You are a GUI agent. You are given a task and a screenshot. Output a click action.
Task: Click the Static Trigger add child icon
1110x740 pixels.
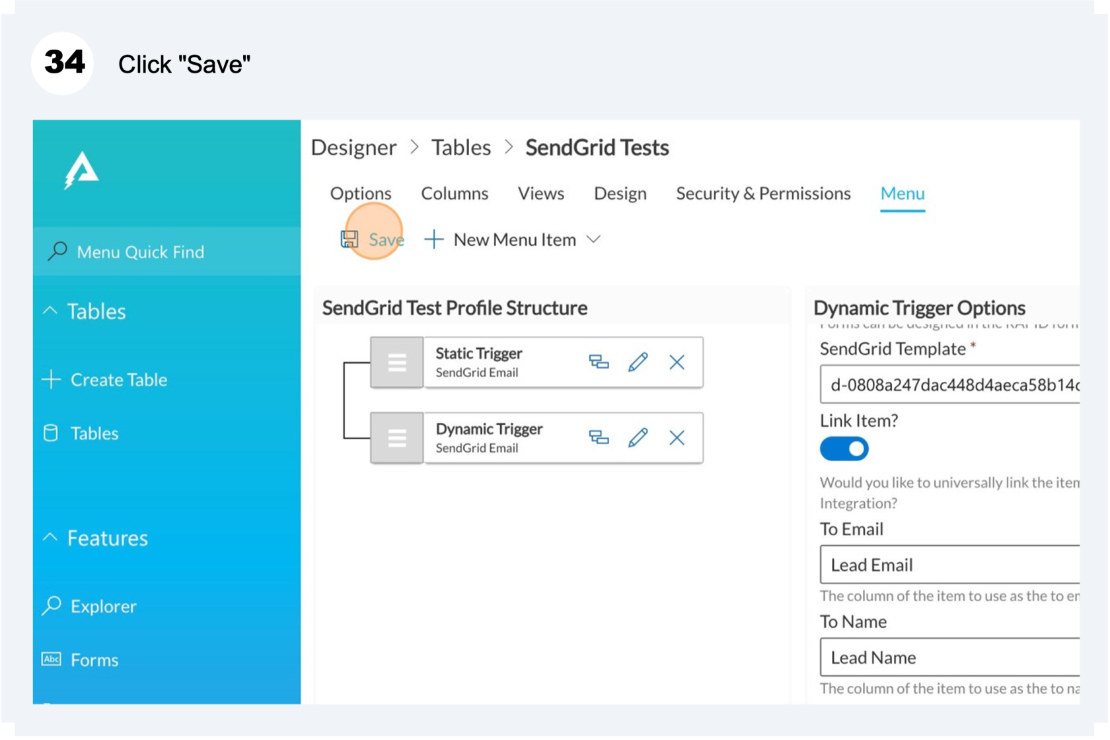pos(599,361)
